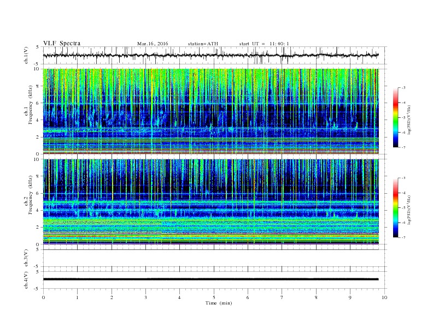Click the thick black ch.4 voltage trace
This screenshot has width=433, height=334.
[210, 279]
